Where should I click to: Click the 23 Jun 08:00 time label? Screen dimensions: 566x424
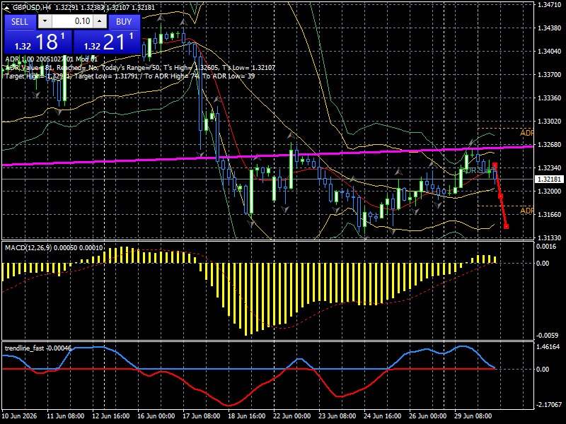pyautogui.click(x=337, y=416)
